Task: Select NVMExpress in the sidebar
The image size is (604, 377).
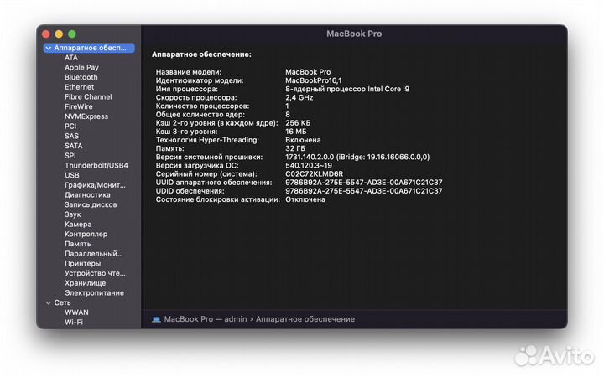Action: click(86, 116)
